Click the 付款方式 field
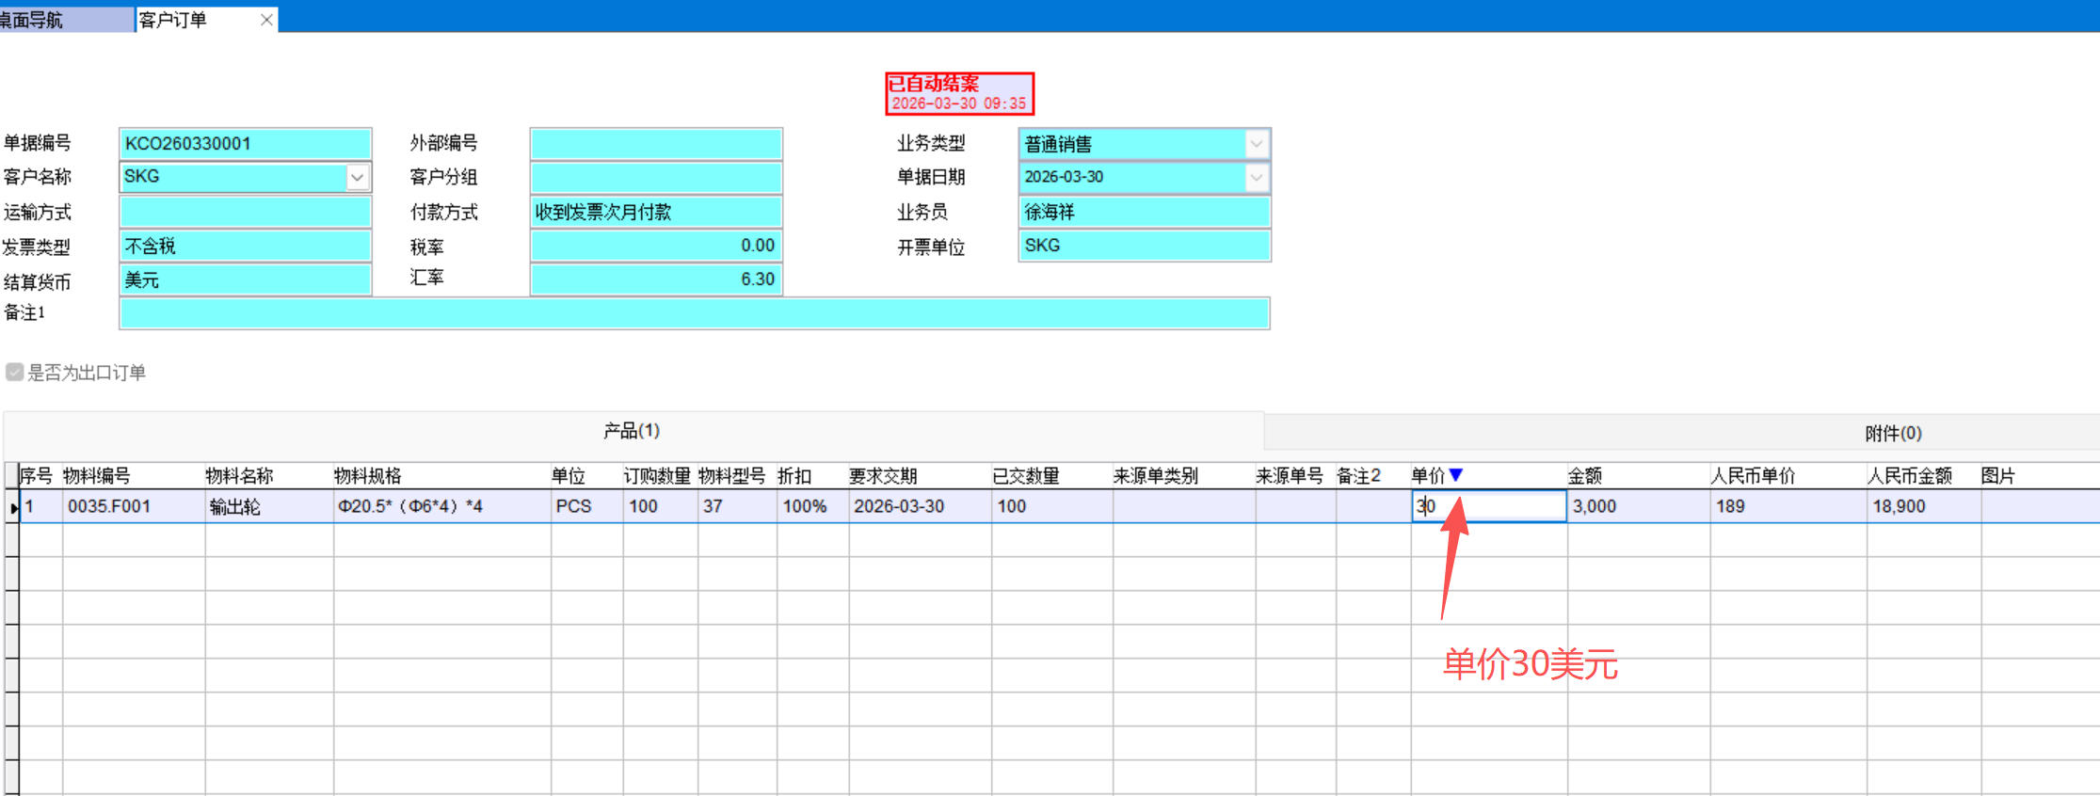 [656, 212]
